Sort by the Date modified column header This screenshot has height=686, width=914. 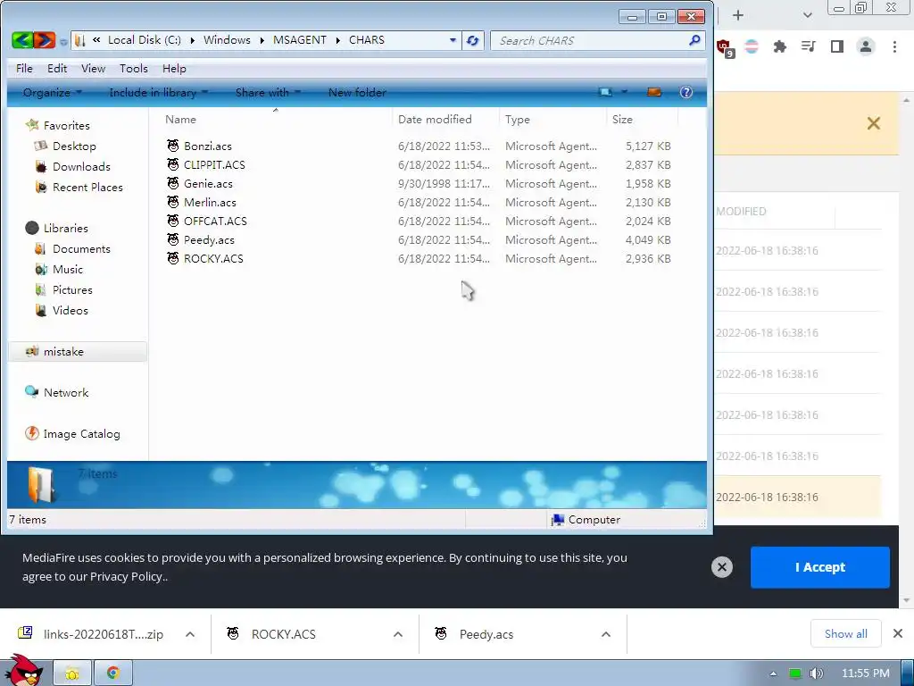435,119
